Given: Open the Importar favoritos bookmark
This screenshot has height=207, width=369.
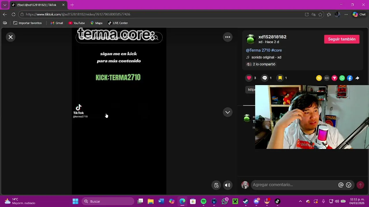Looking at the screenshot, I should pos(27,23).
